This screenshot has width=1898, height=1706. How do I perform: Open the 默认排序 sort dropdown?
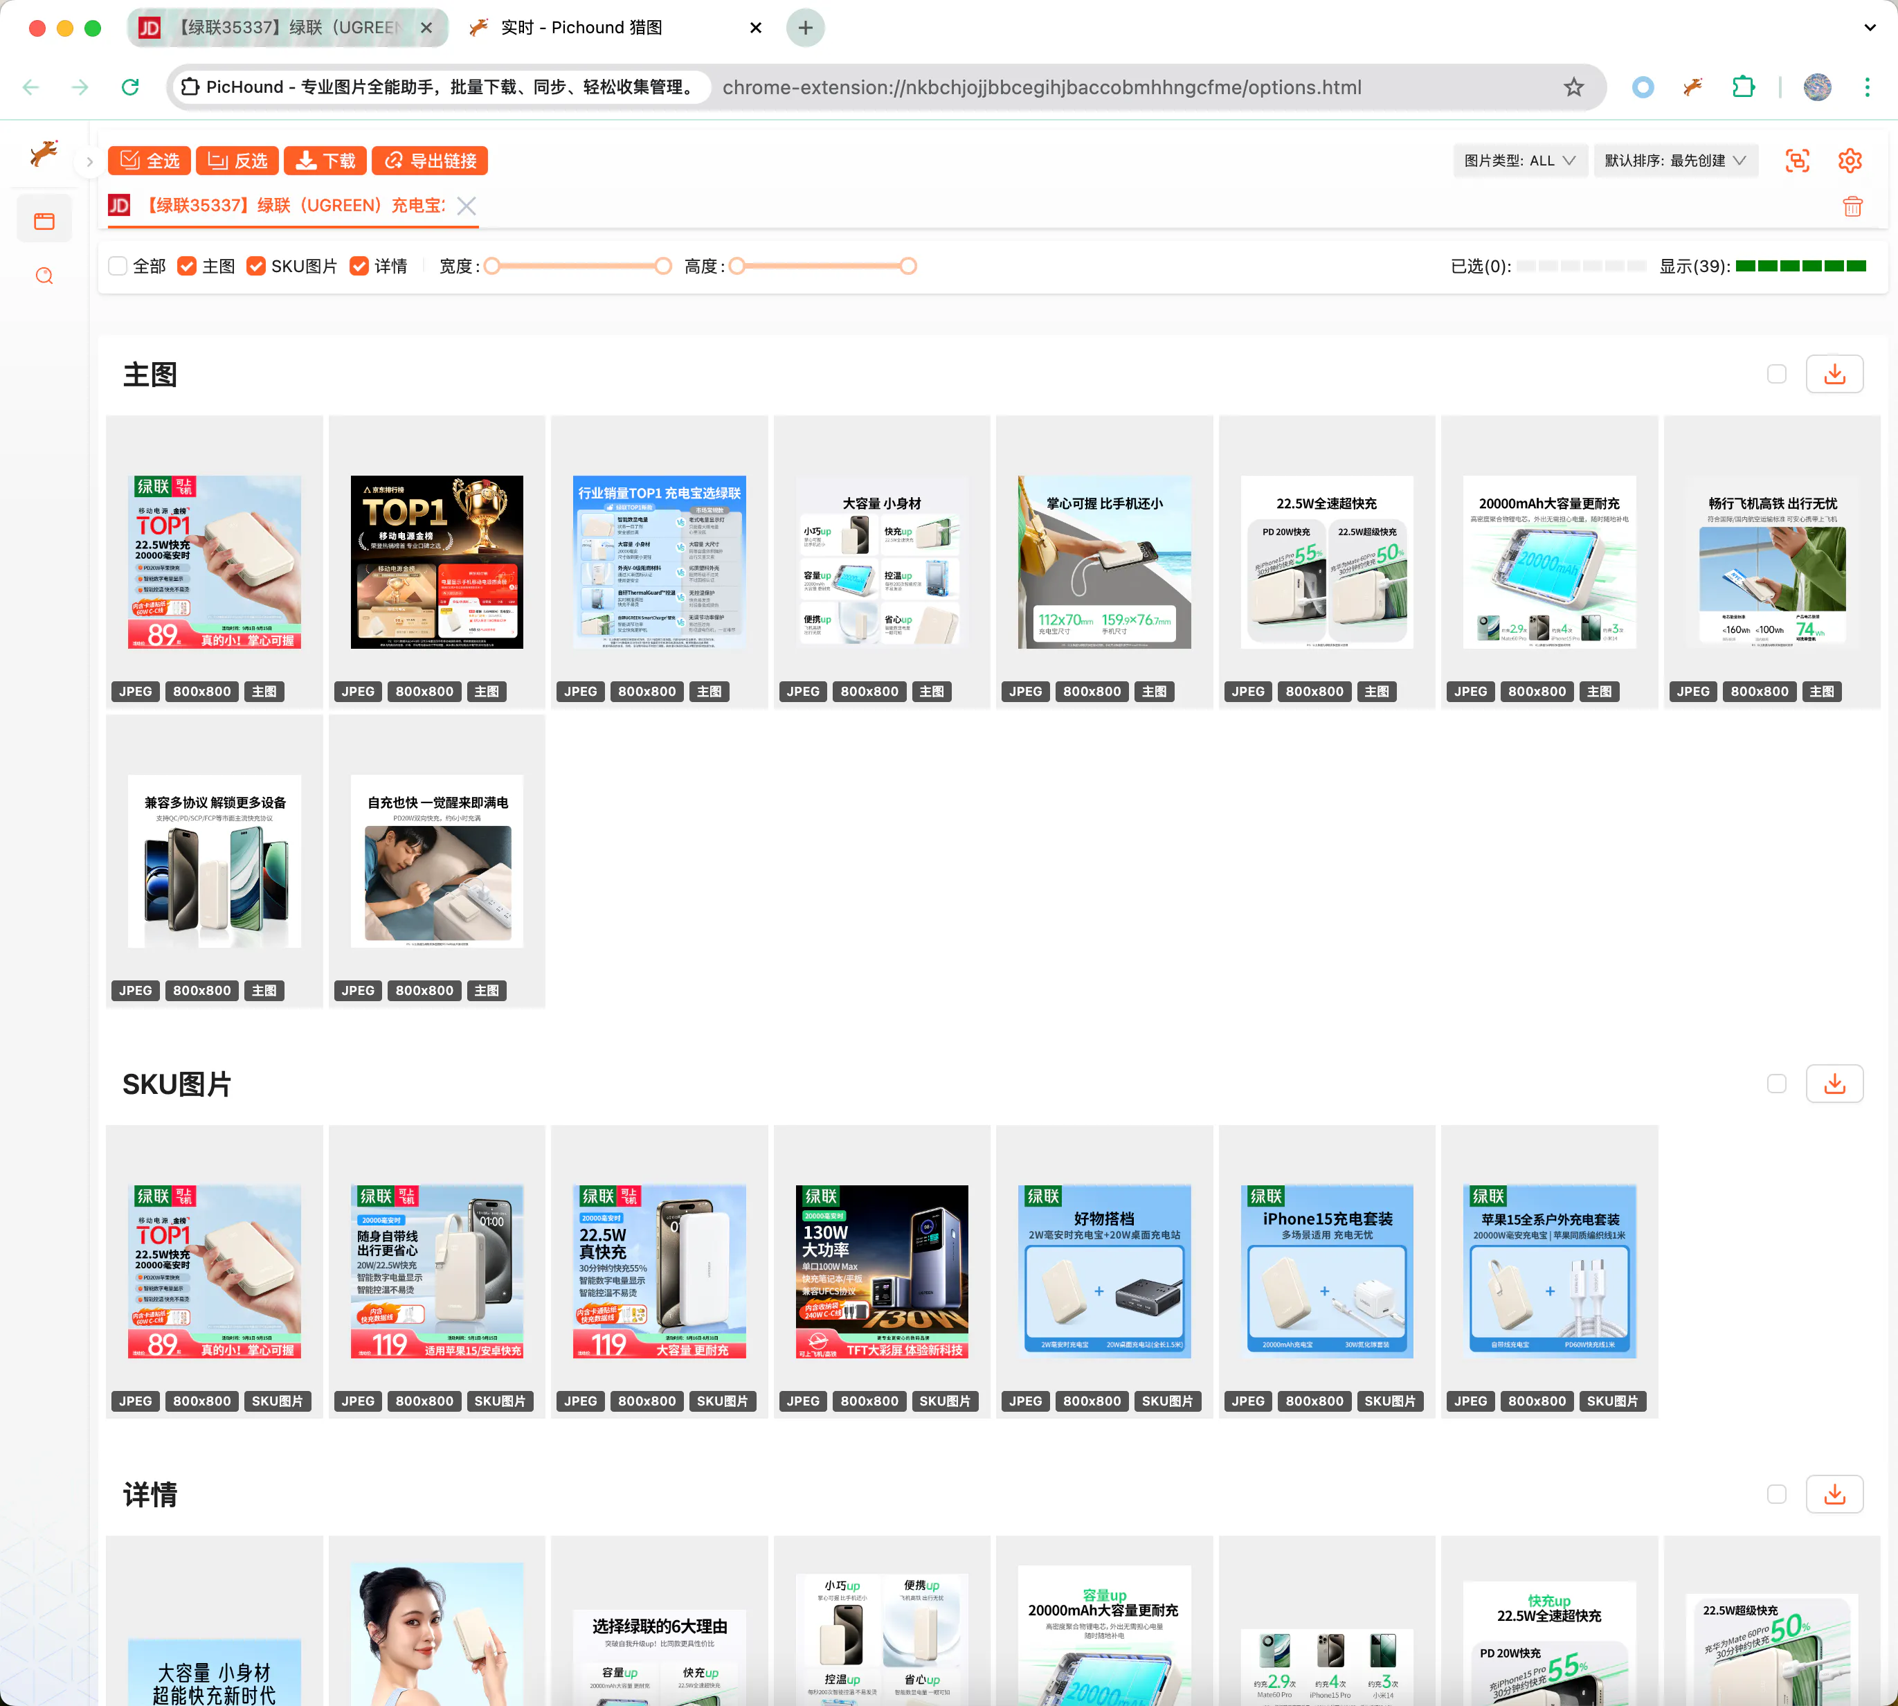point(1674,161)
